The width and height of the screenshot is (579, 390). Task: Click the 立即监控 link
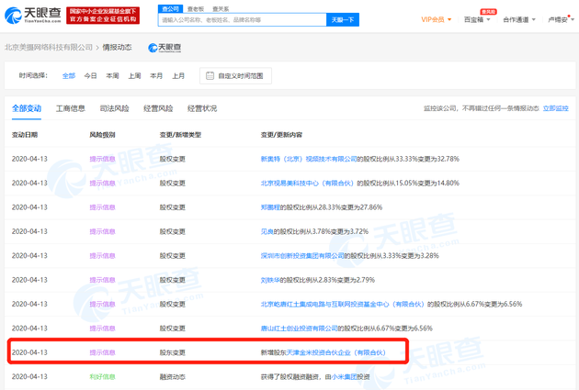pyautogui.click(x=555, y=108)
